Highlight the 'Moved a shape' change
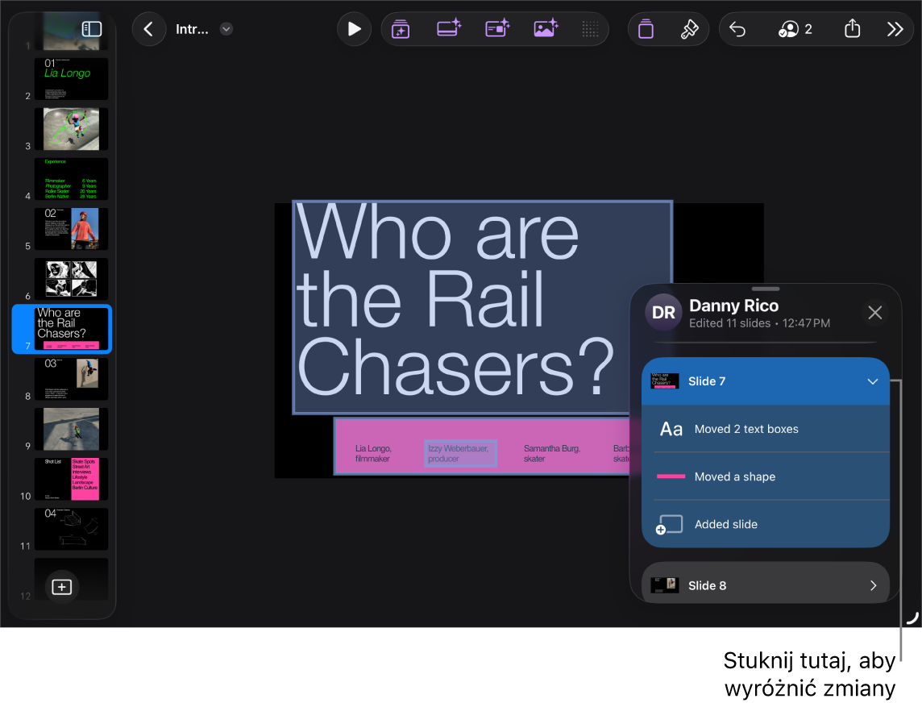Viewport: 922px width, 703px height. (x=766, y=476)
